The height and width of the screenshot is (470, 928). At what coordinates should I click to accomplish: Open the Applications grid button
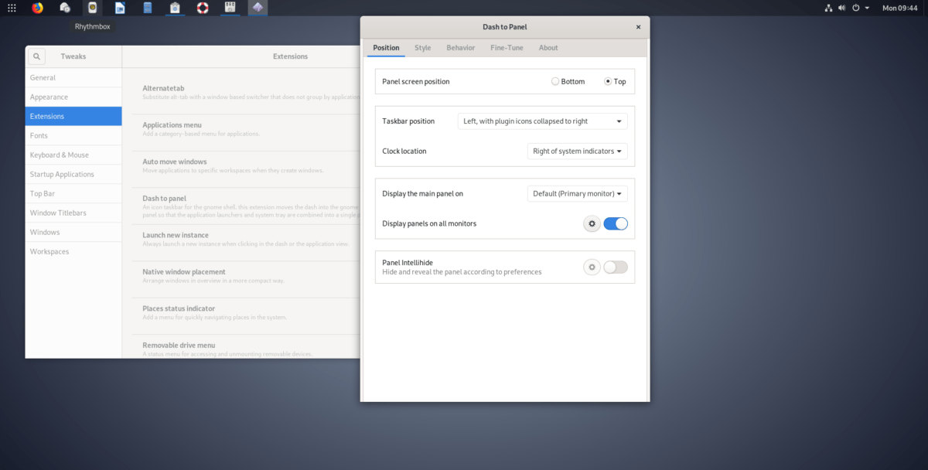[x=12, y=8]
